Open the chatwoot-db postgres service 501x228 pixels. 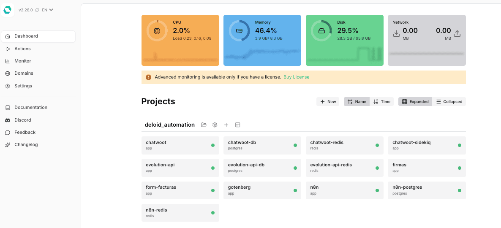262,145
